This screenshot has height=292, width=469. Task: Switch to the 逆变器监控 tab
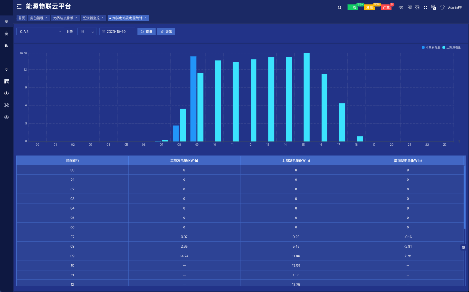tap(94, 18)
